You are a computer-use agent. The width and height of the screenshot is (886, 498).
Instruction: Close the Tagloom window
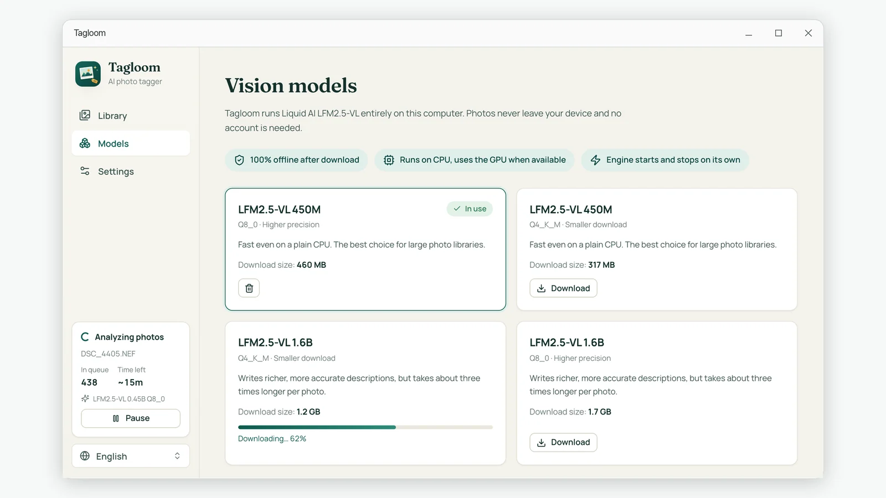(808, 33)
